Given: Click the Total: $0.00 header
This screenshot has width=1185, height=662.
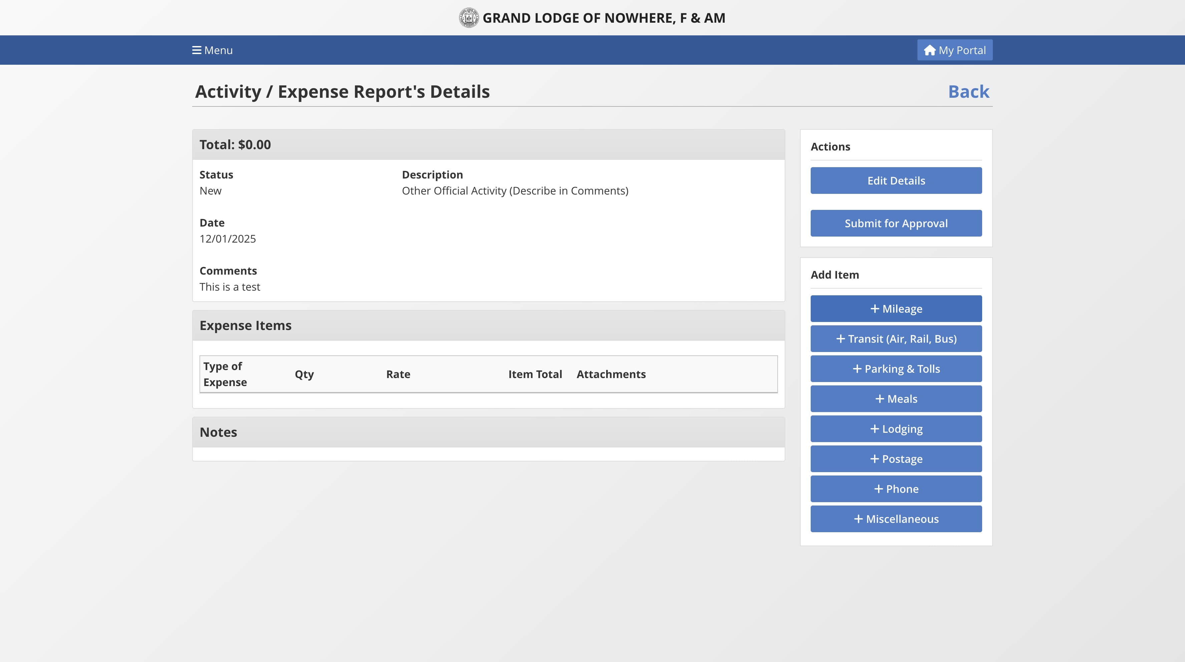Looking at the screenshot, I should (x=488, y=144).
